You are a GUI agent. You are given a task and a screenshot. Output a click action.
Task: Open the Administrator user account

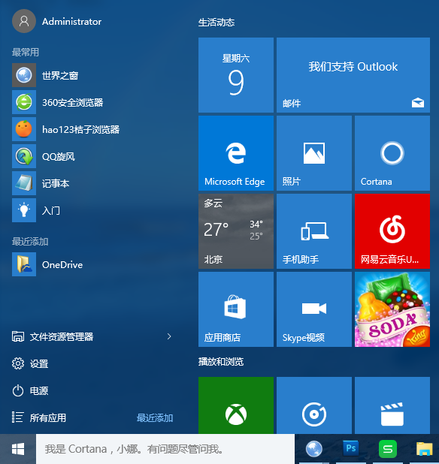pyautogui.click(x=57, y=21)
